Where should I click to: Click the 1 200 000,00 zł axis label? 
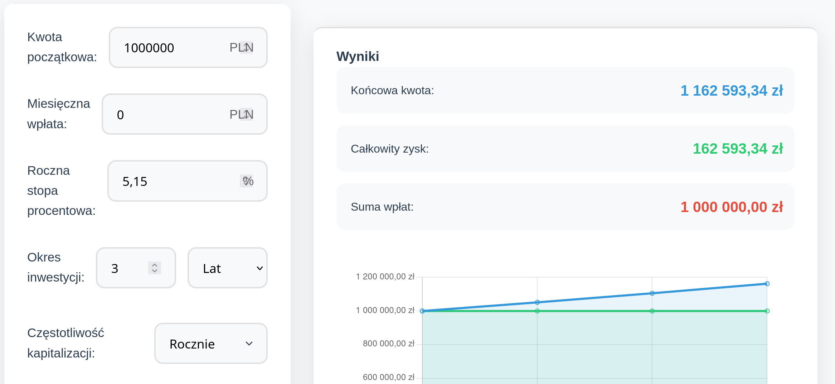[385, 277]
